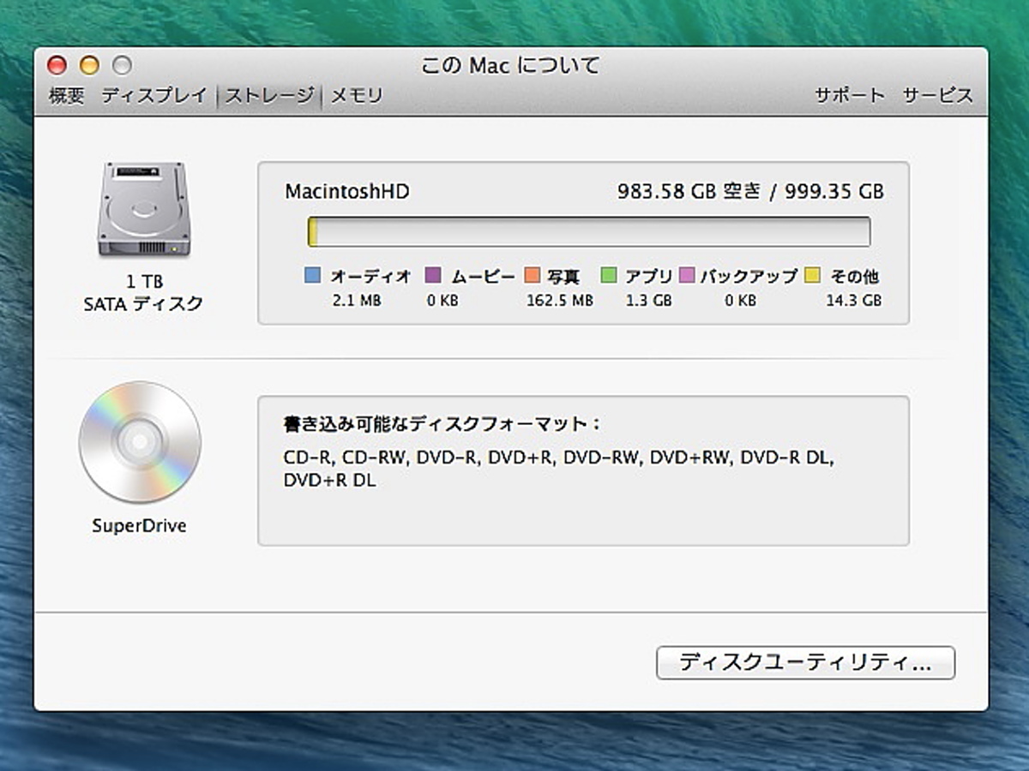Screen dimensions: 1029x771
Task: Click the yellow その他 color swatch
Action: click(x=812, y=276)
